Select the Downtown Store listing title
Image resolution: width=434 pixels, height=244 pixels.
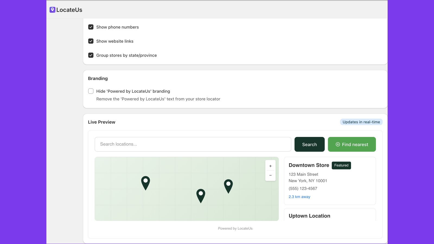309,165
